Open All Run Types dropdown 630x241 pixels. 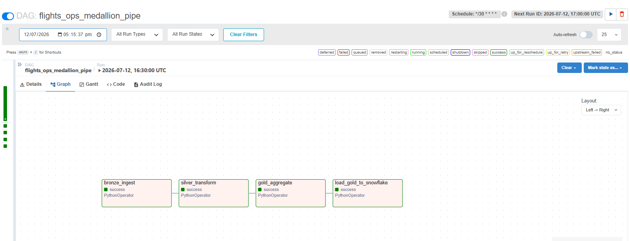click(137, 35)
